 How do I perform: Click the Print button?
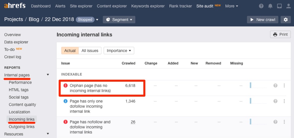pos(280,34)
